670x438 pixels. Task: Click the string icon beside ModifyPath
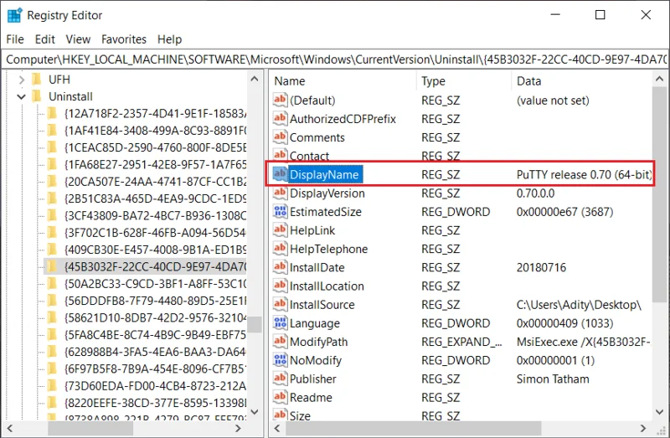pos(280,342)
